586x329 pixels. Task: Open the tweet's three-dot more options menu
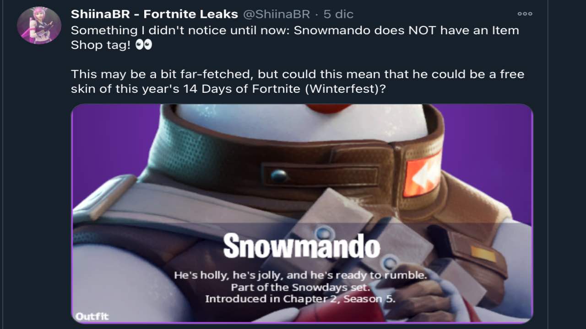525,14
